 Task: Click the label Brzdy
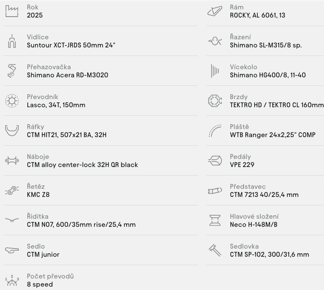point(239,97)
